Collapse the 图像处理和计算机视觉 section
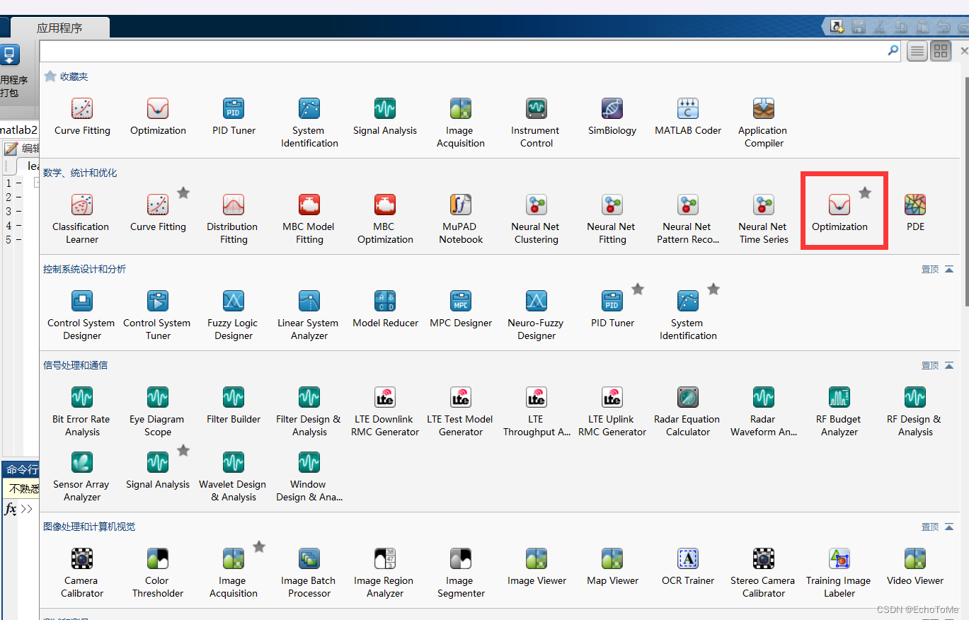Viewport: 969px width, 620px height. pyautogui.click(x=949, y=527)
